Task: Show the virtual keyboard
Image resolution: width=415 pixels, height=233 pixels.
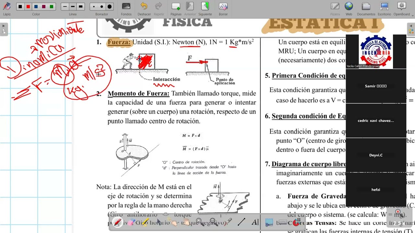Action: pyautogui.click(x=283, y=222)
